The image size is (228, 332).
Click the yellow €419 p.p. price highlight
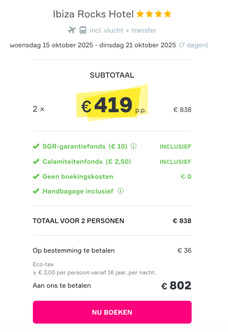(x=112, y=103)
